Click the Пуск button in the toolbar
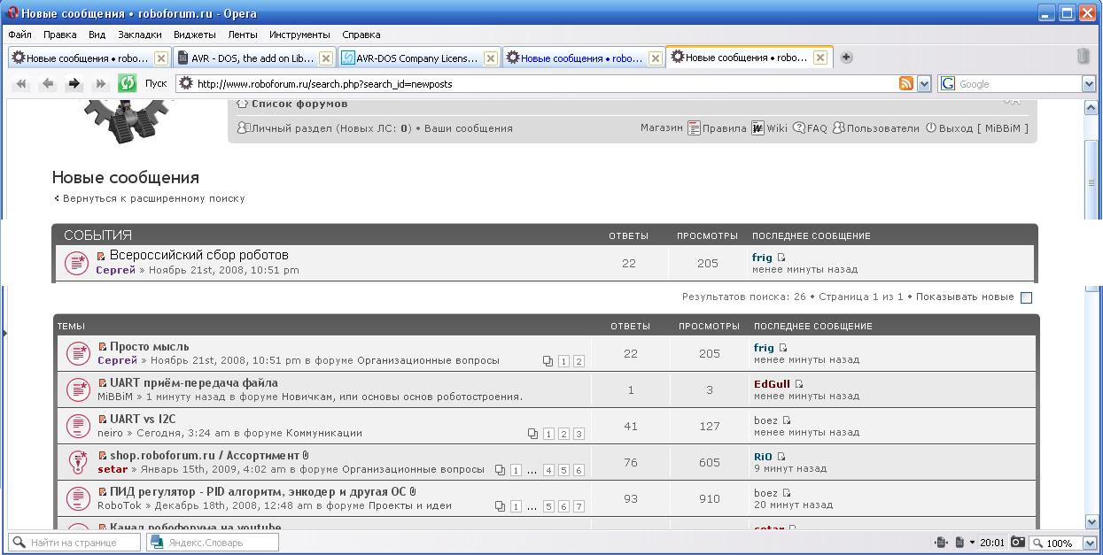The width and height of the screenshot is (1103, 555). tap(156, 84)
